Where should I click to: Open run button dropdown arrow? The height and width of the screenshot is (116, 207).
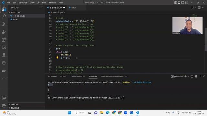[195, 8]
